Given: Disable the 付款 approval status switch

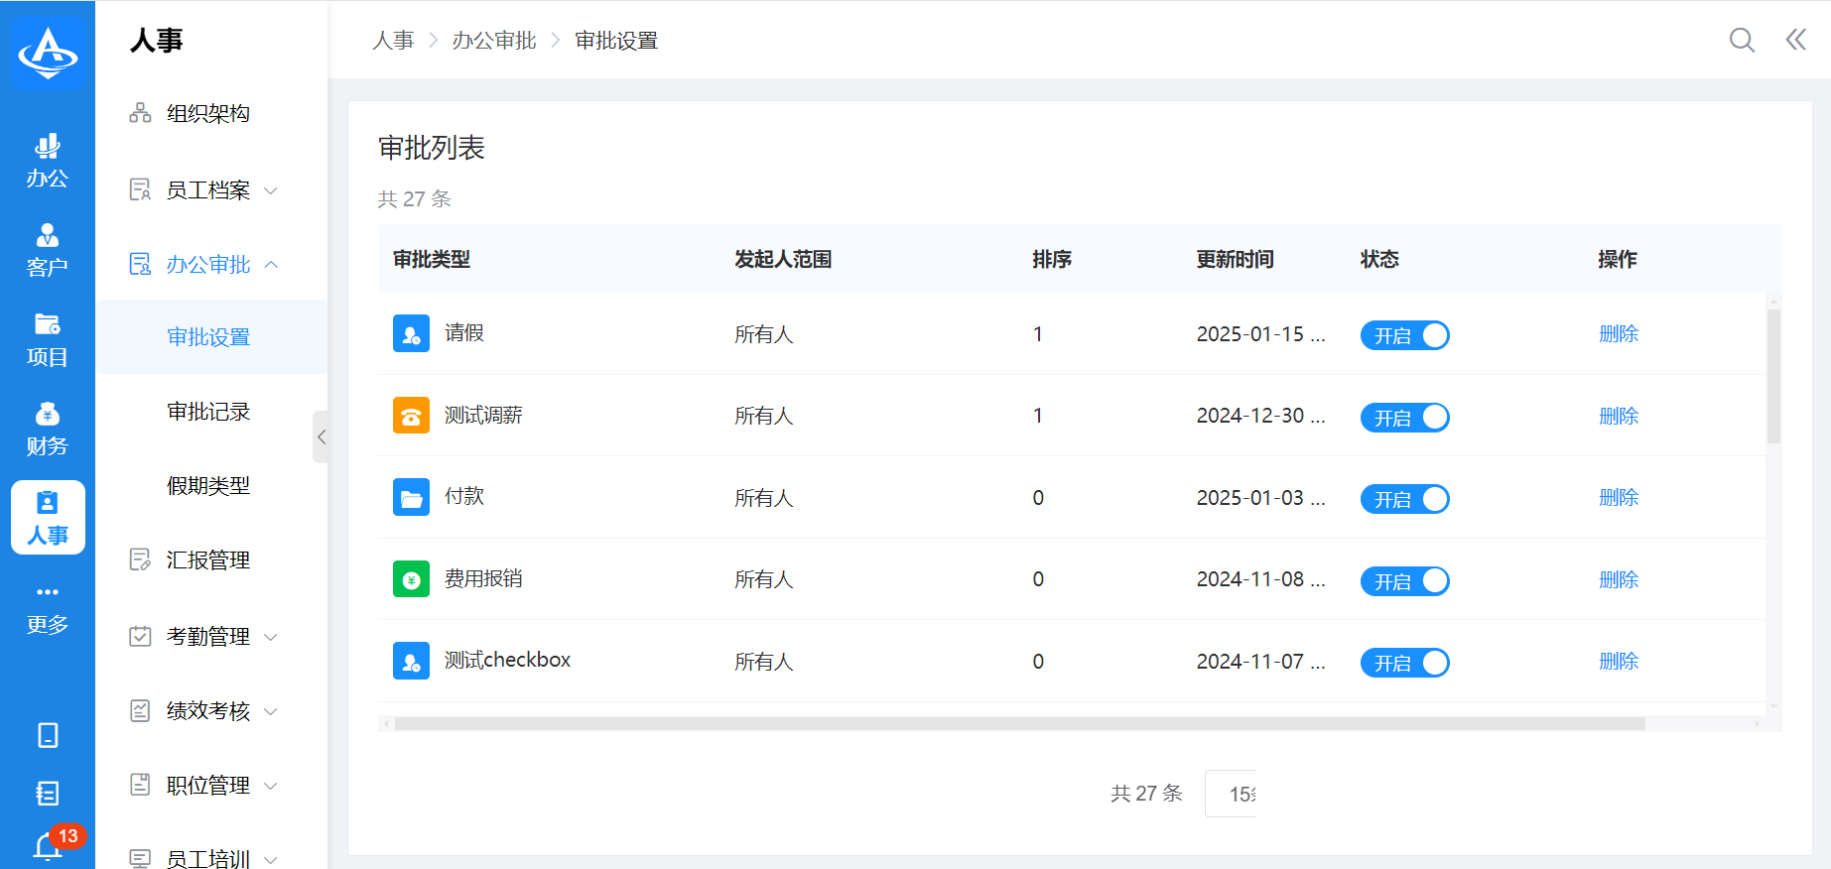Looking at the screenshot, I should (x=1404, y=499).
